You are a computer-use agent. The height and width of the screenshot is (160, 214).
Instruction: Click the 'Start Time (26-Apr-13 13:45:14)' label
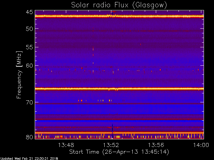click(x=119, y=152)
